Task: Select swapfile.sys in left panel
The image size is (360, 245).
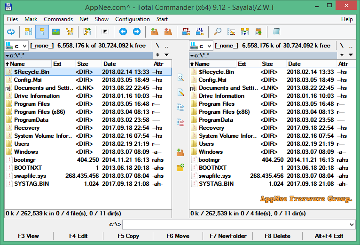Action: pyautogui.click(x=88, y=176)
